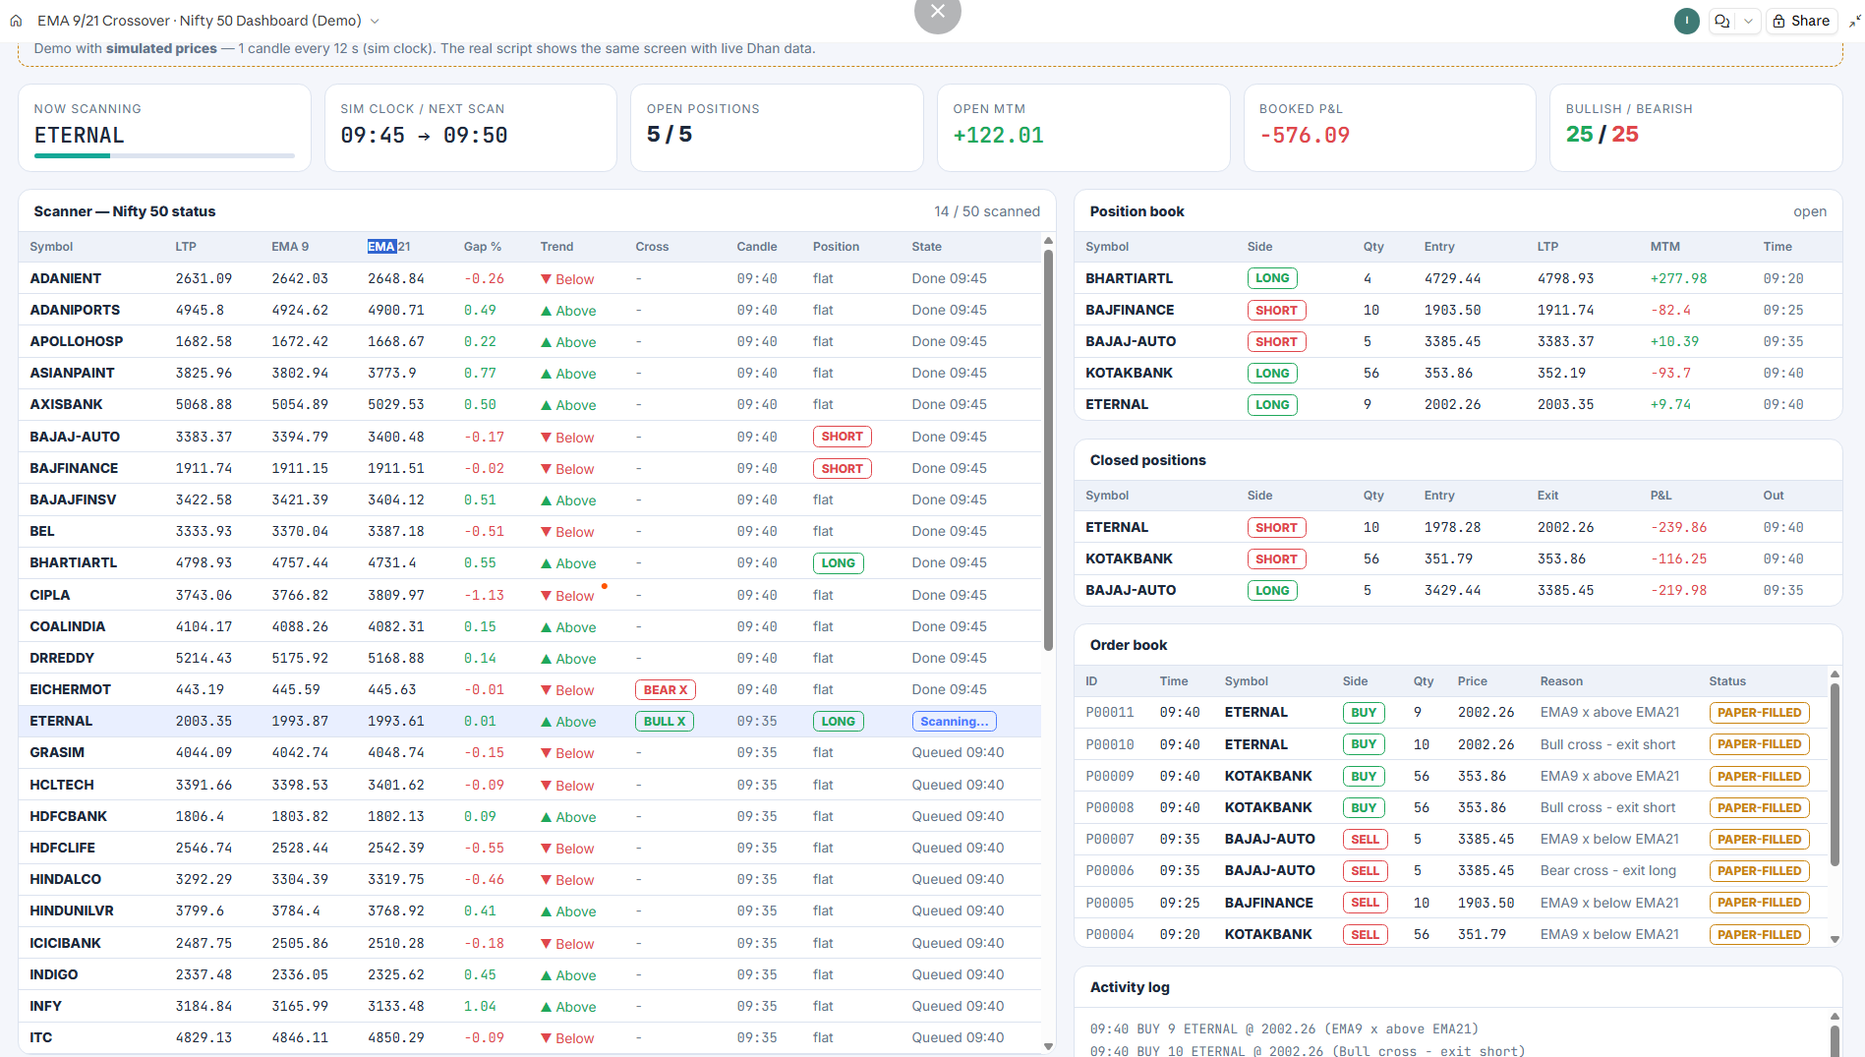Click the LONG badge in BHARTIARTL scanner row
1865x1057 pixels.
[839, 563]
